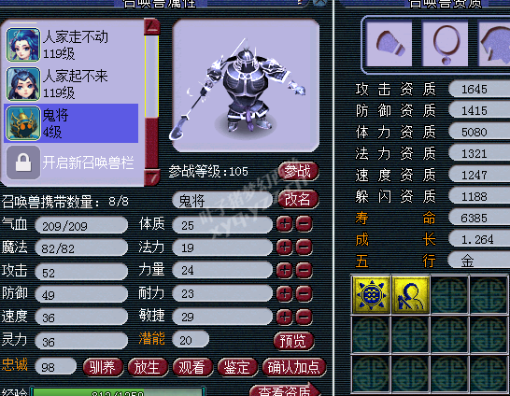Screen dimensions: 510x396
Task: Click the 改名 rename button
Action: pos(298,199)
